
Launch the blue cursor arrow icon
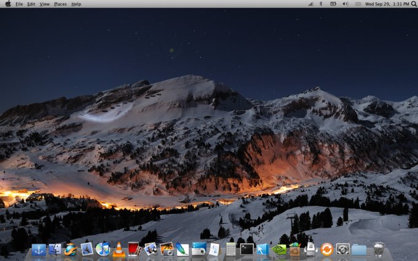pos(263,250)
